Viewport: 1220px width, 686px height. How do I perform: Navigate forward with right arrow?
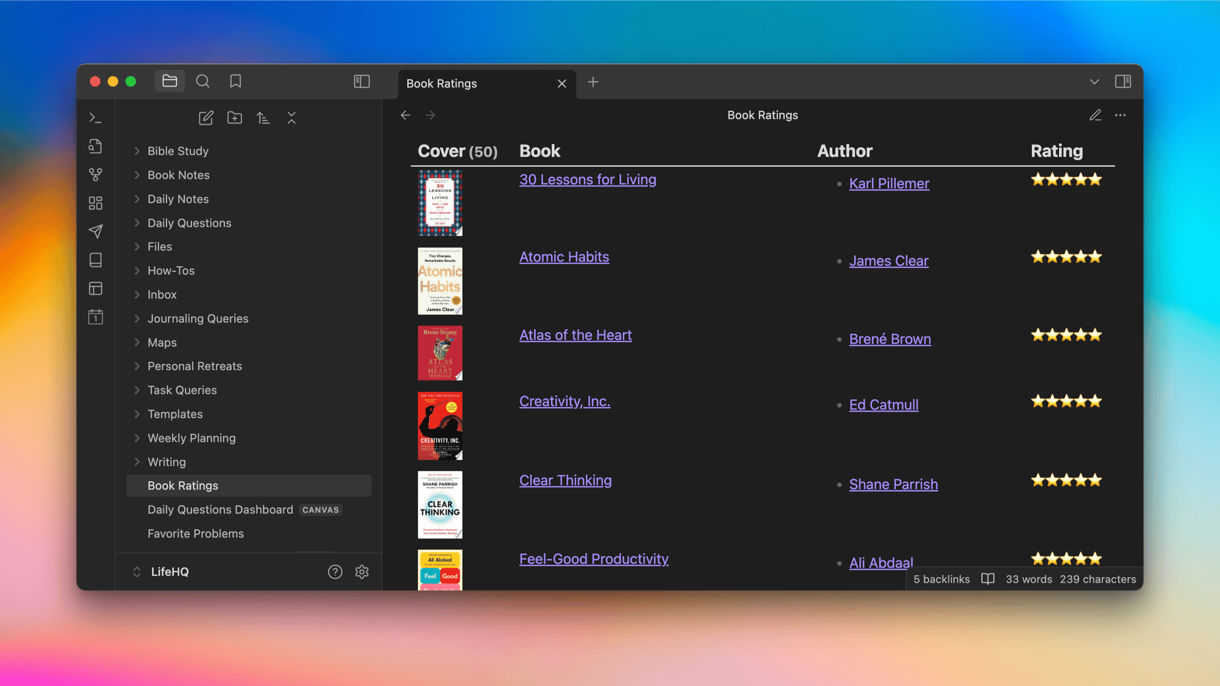(x=431, y=115)
